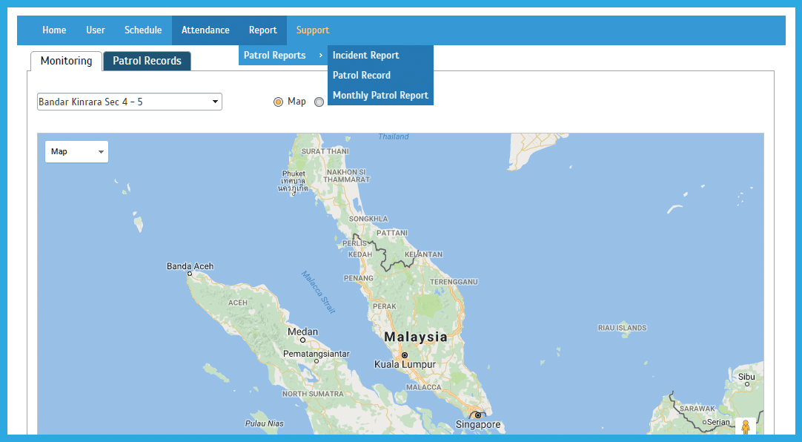Click the PATTANI label

click(392, 233)
